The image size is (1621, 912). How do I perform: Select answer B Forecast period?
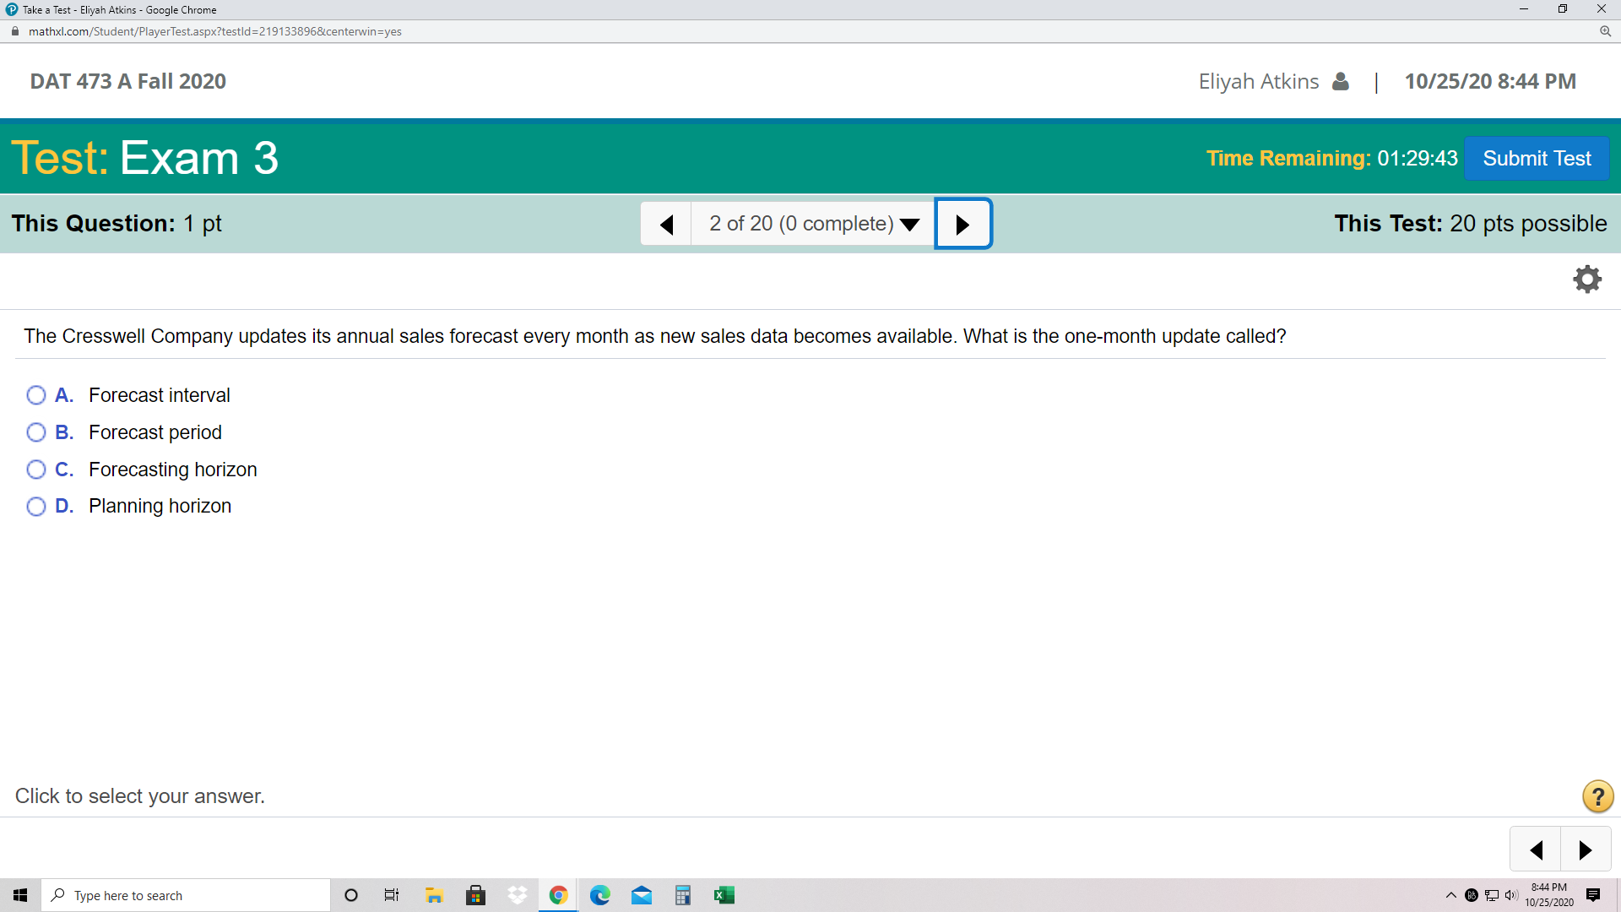36,432
